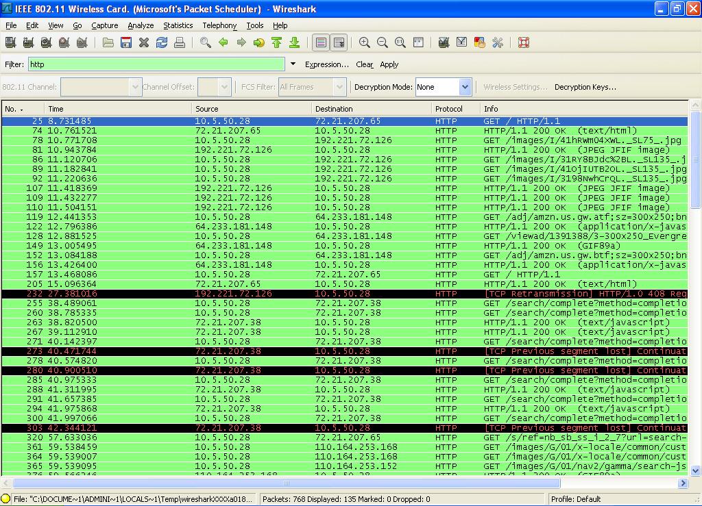Open the Statistics menu
The height and width of the screenshot is (506, 702).
[x=178, y=25]
